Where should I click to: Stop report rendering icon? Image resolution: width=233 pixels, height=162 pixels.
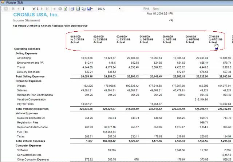[60, 9]
